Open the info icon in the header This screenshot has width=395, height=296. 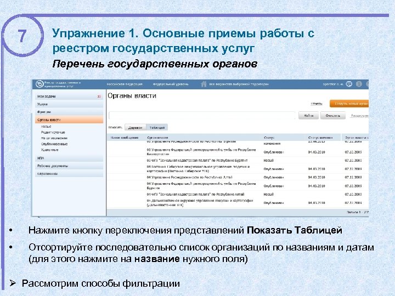point(359,84)
